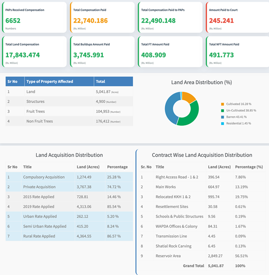Select the Non Fruit Trees row label
Screen dimensions: 269x275
click(40, 121)
